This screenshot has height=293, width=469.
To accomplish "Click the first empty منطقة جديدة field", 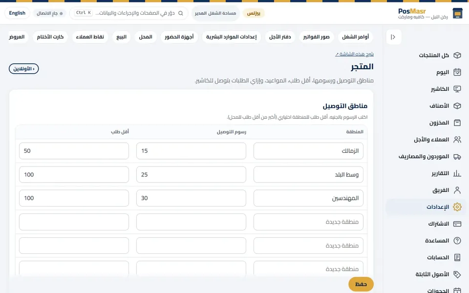I will pos(308,222).
